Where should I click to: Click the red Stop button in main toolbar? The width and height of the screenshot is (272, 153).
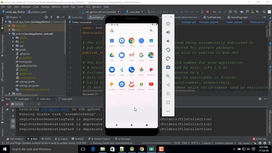point(207,12)
